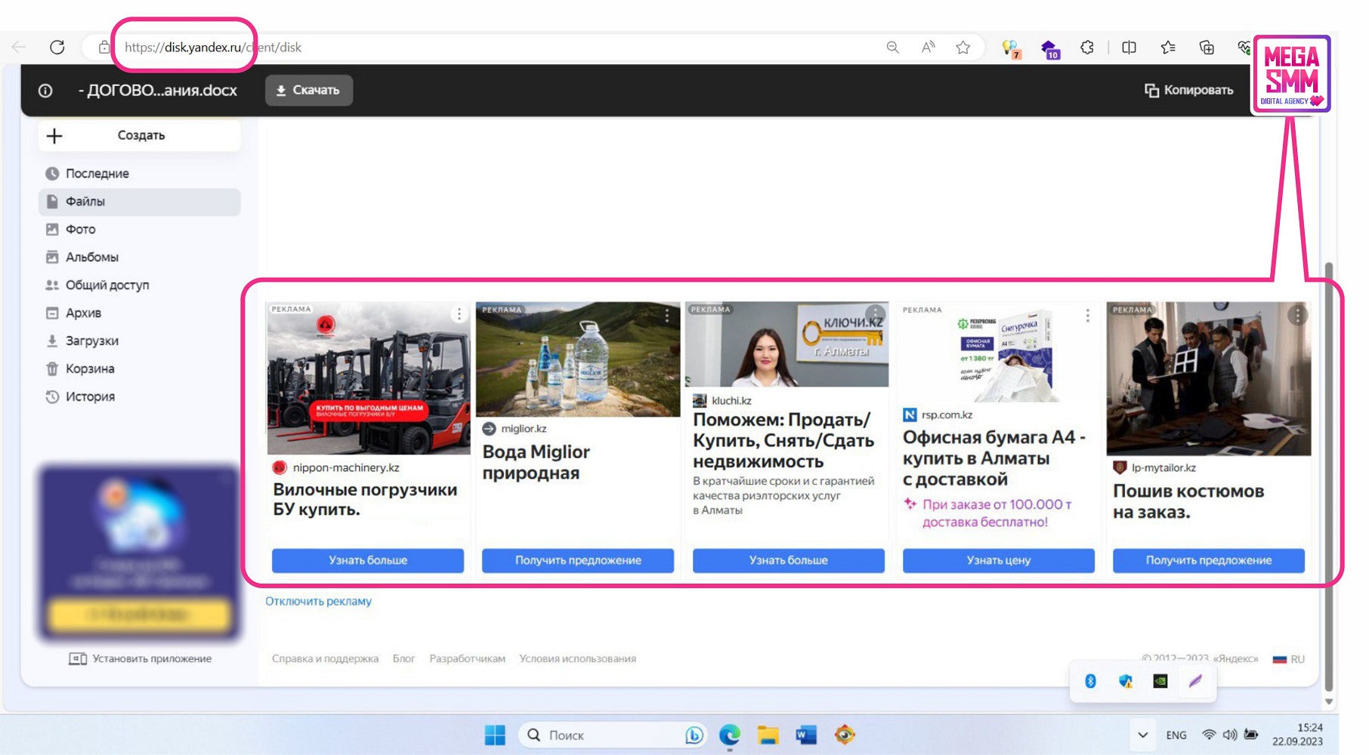Viewport: 1369px width, 755px height.
Task: Open Условия использования footer link
Action: pyautogui.click(x=578, y=659)
